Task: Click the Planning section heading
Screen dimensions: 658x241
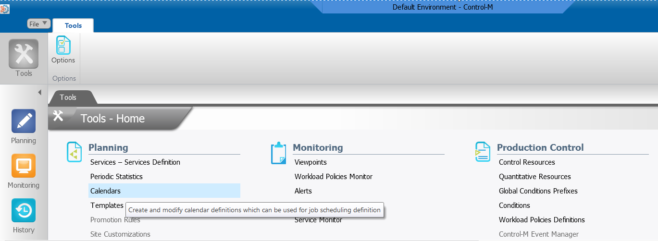Action: pos(108,147)
